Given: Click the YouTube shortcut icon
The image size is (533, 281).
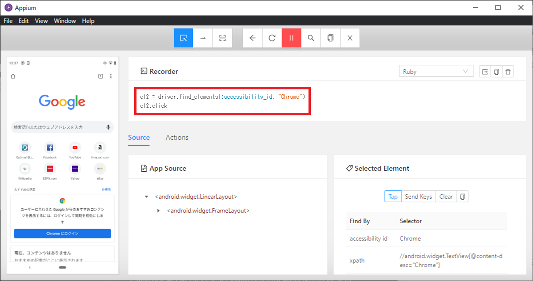Looking at the screenshot, I should (75, 148).
